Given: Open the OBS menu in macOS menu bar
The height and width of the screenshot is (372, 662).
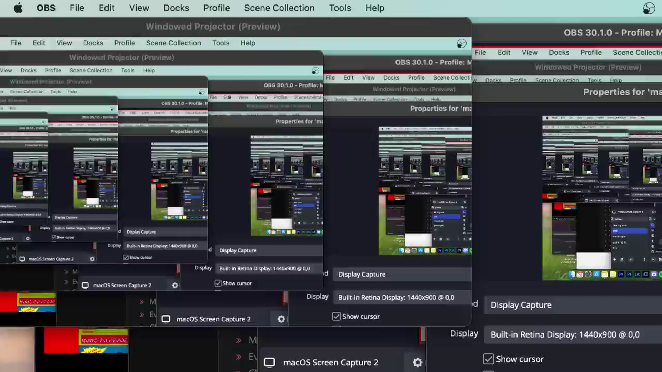Looking at the screenshot, I should click(x=46, y=8).
